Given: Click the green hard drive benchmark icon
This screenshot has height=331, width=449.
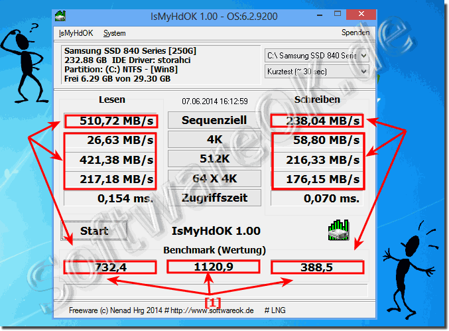Looking at the screenshot, I should pyautogui.click(x=338, y=230).
